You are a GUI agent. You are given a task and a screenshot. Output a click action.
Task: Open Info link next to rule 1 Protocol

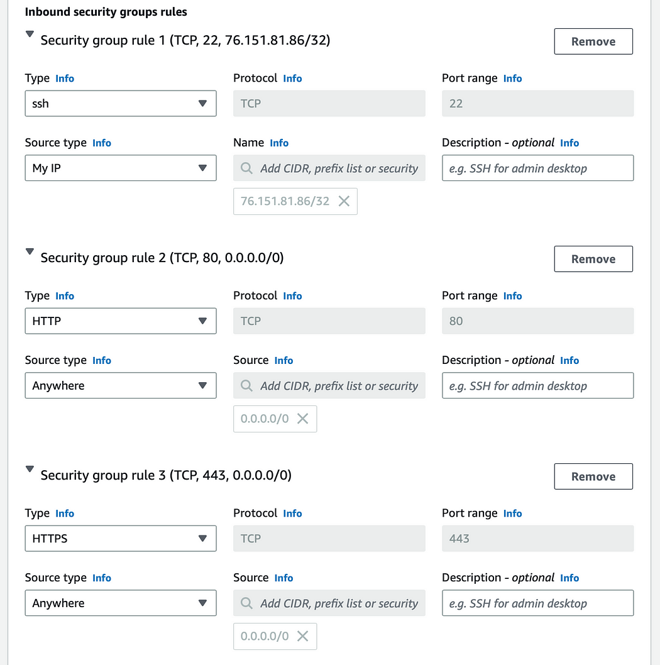[x=292, y=79]
